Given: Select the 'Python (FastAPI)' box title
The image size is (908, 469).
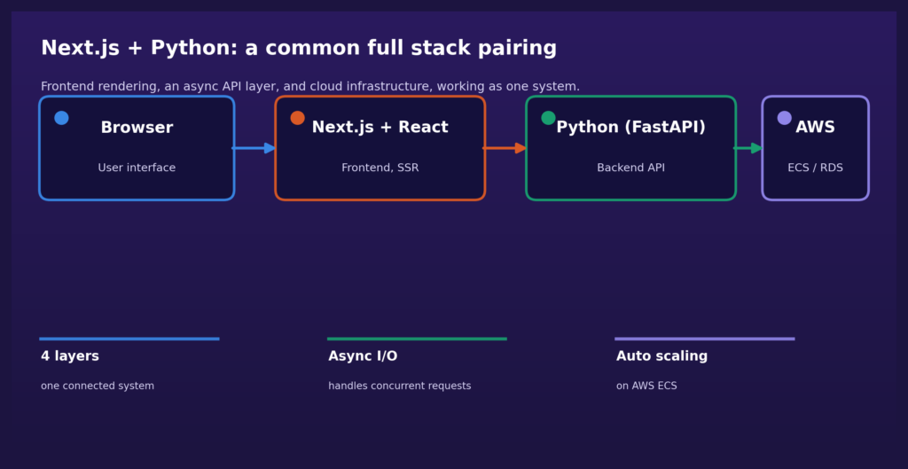Looking at the screenshot, I should pos(631,128).
